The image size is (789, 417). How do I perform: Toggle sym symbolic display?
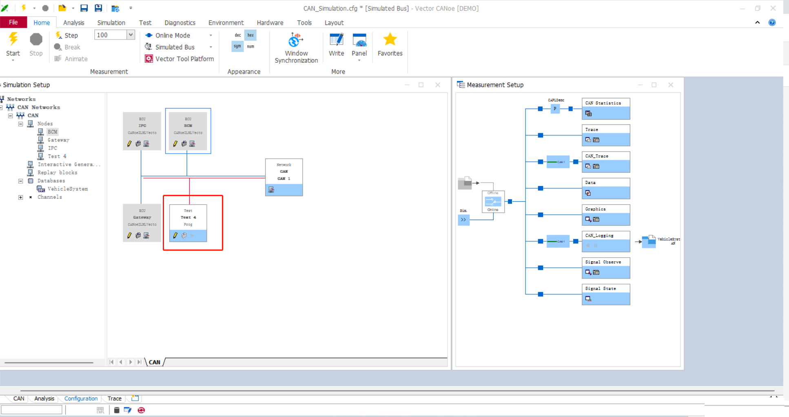coord(237,46)
